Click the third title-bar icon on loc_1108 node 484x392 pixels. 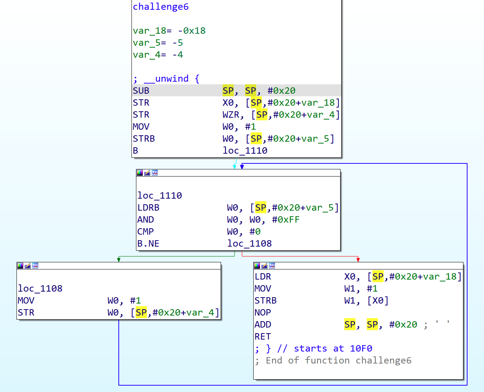(35, 266)
